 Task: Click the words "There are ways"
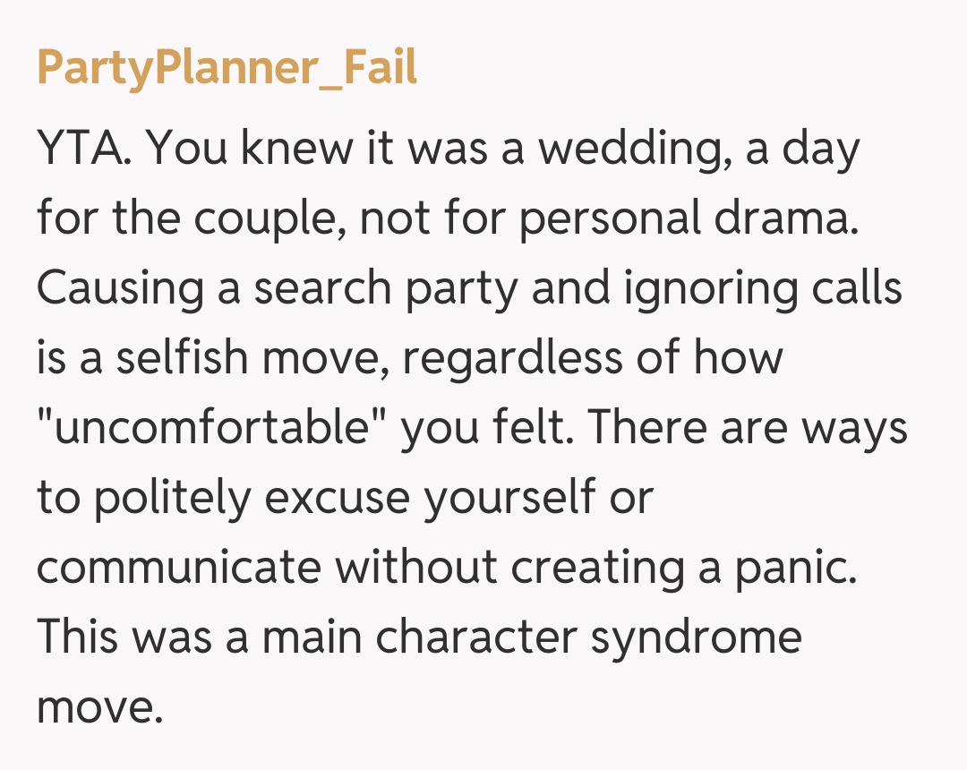[x=748, y=429]
